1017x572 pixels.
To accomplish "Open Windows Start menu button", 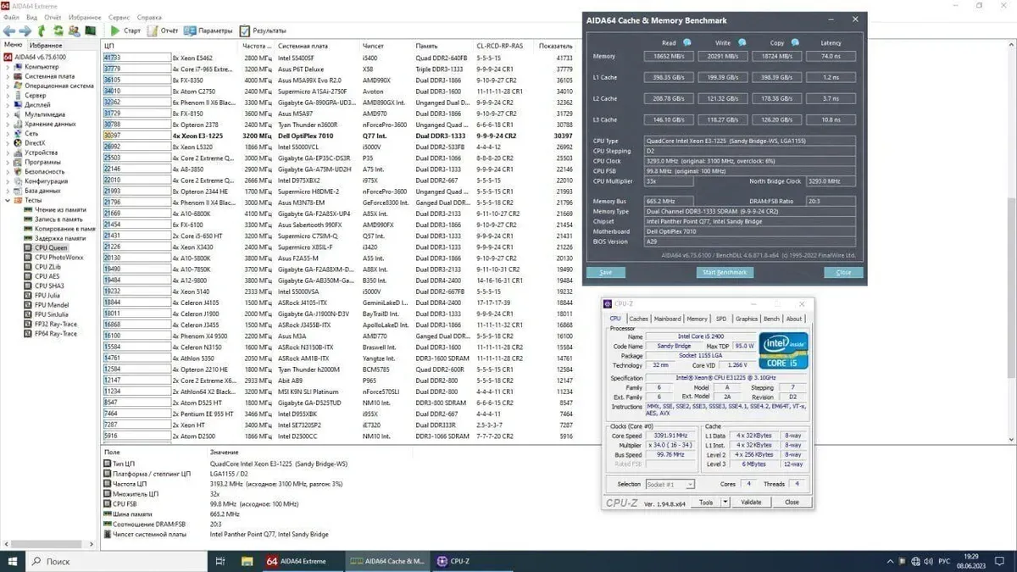I will pos(14,561).
